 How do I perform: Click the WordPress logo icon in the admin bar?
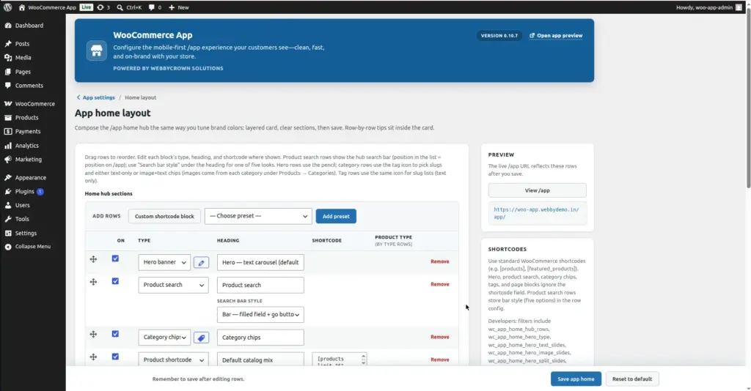tap(7, 7)
